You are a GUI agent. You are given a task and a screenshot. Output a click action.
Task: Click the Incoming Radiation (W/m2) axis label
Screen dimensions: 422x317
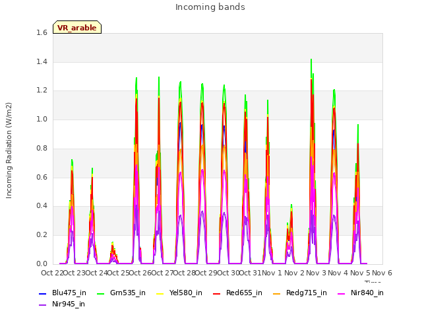coord(9,151)
